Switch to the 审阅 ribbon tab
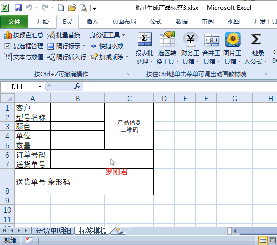 (x=208, y=22)
